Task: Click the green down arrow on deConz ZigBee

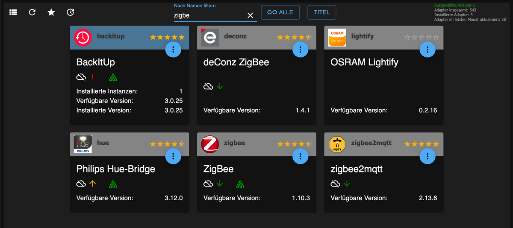Action: tap(220, 87)
